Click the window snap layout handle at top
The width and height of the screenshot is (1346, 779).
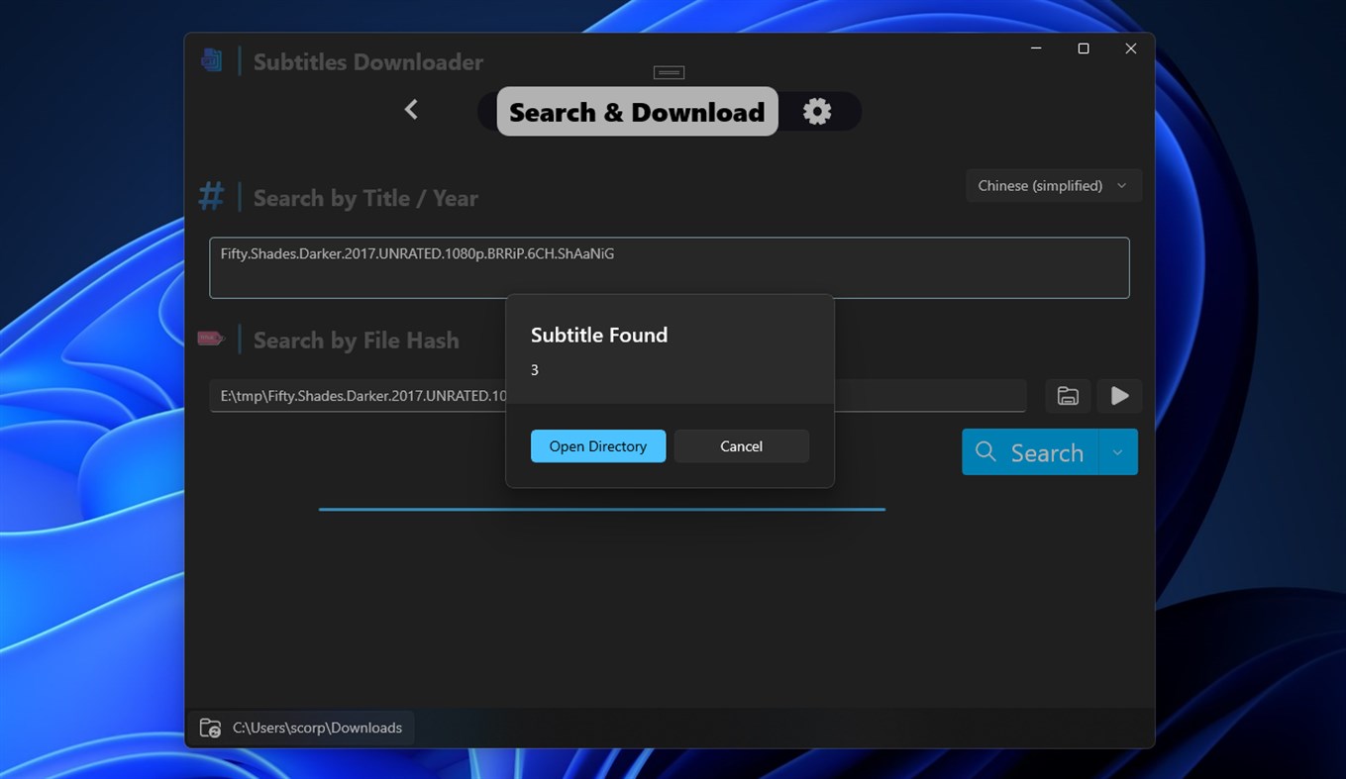(668, 71)
